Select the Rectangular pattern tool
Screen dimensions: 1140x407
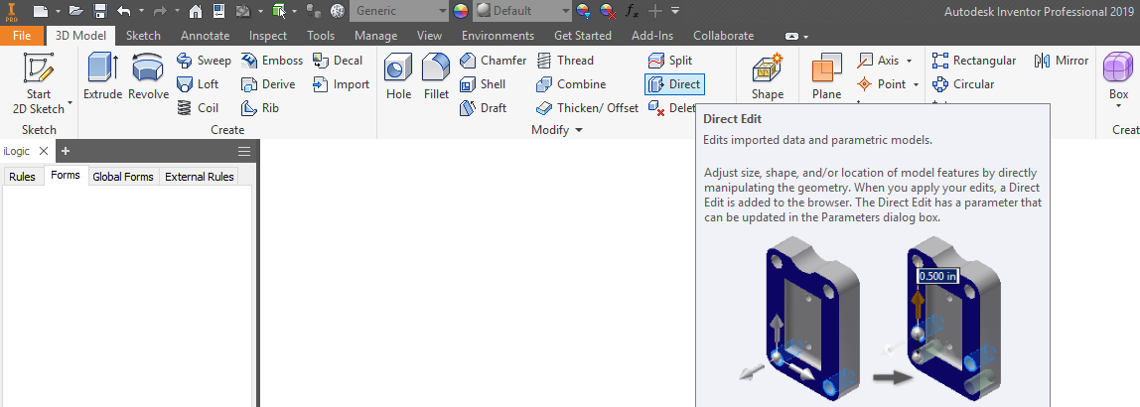click(x=974, y=61)
